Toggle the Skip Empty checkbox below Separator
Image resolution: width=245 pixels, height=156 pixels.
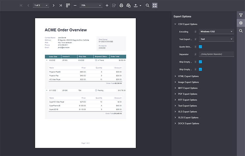201,62
